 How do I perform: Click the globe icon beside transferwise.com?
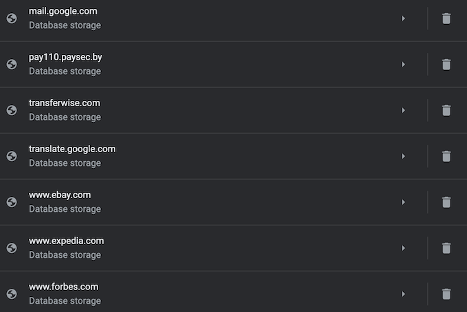coord(12,110)
